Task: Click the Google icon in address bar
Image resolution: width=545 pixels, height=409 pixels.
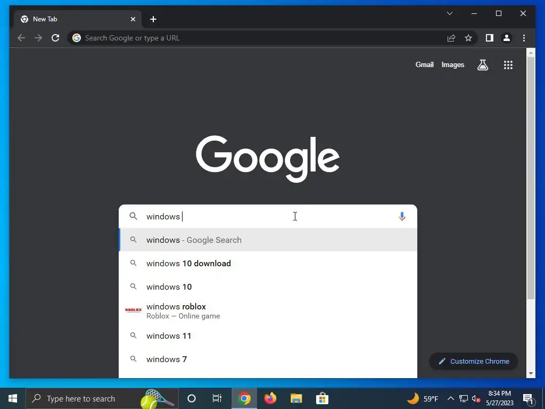Action: [77, 38]
